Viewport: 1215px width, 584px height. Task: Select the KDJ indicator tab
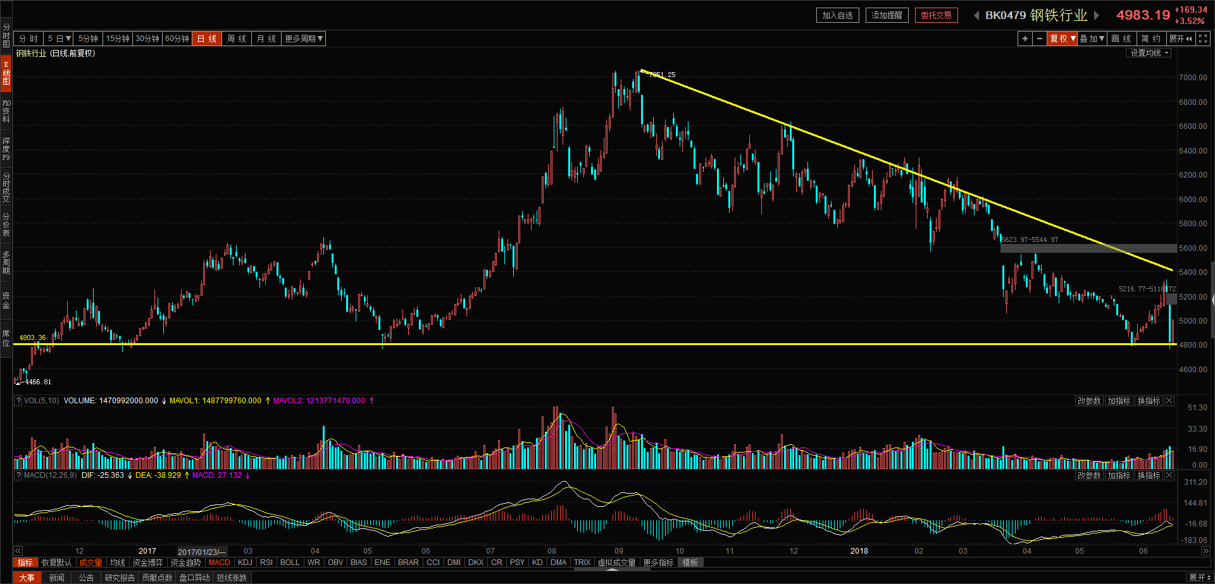pos(245,563)
